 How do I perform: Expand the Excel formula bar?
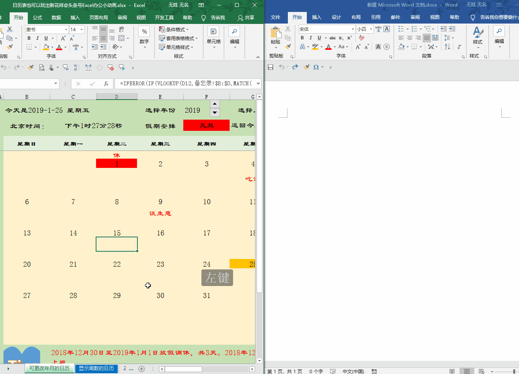258,83
